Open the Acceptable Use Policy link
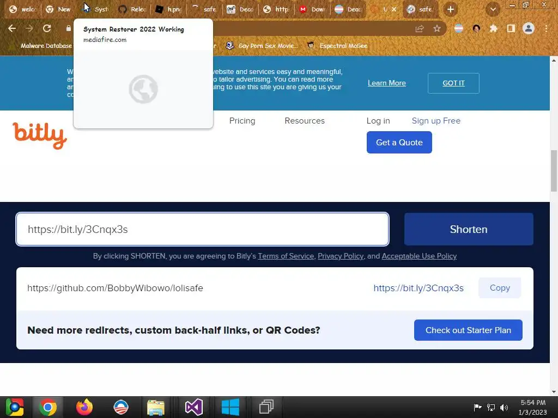This screenshot has height=418, width=558. pos(419,256)
